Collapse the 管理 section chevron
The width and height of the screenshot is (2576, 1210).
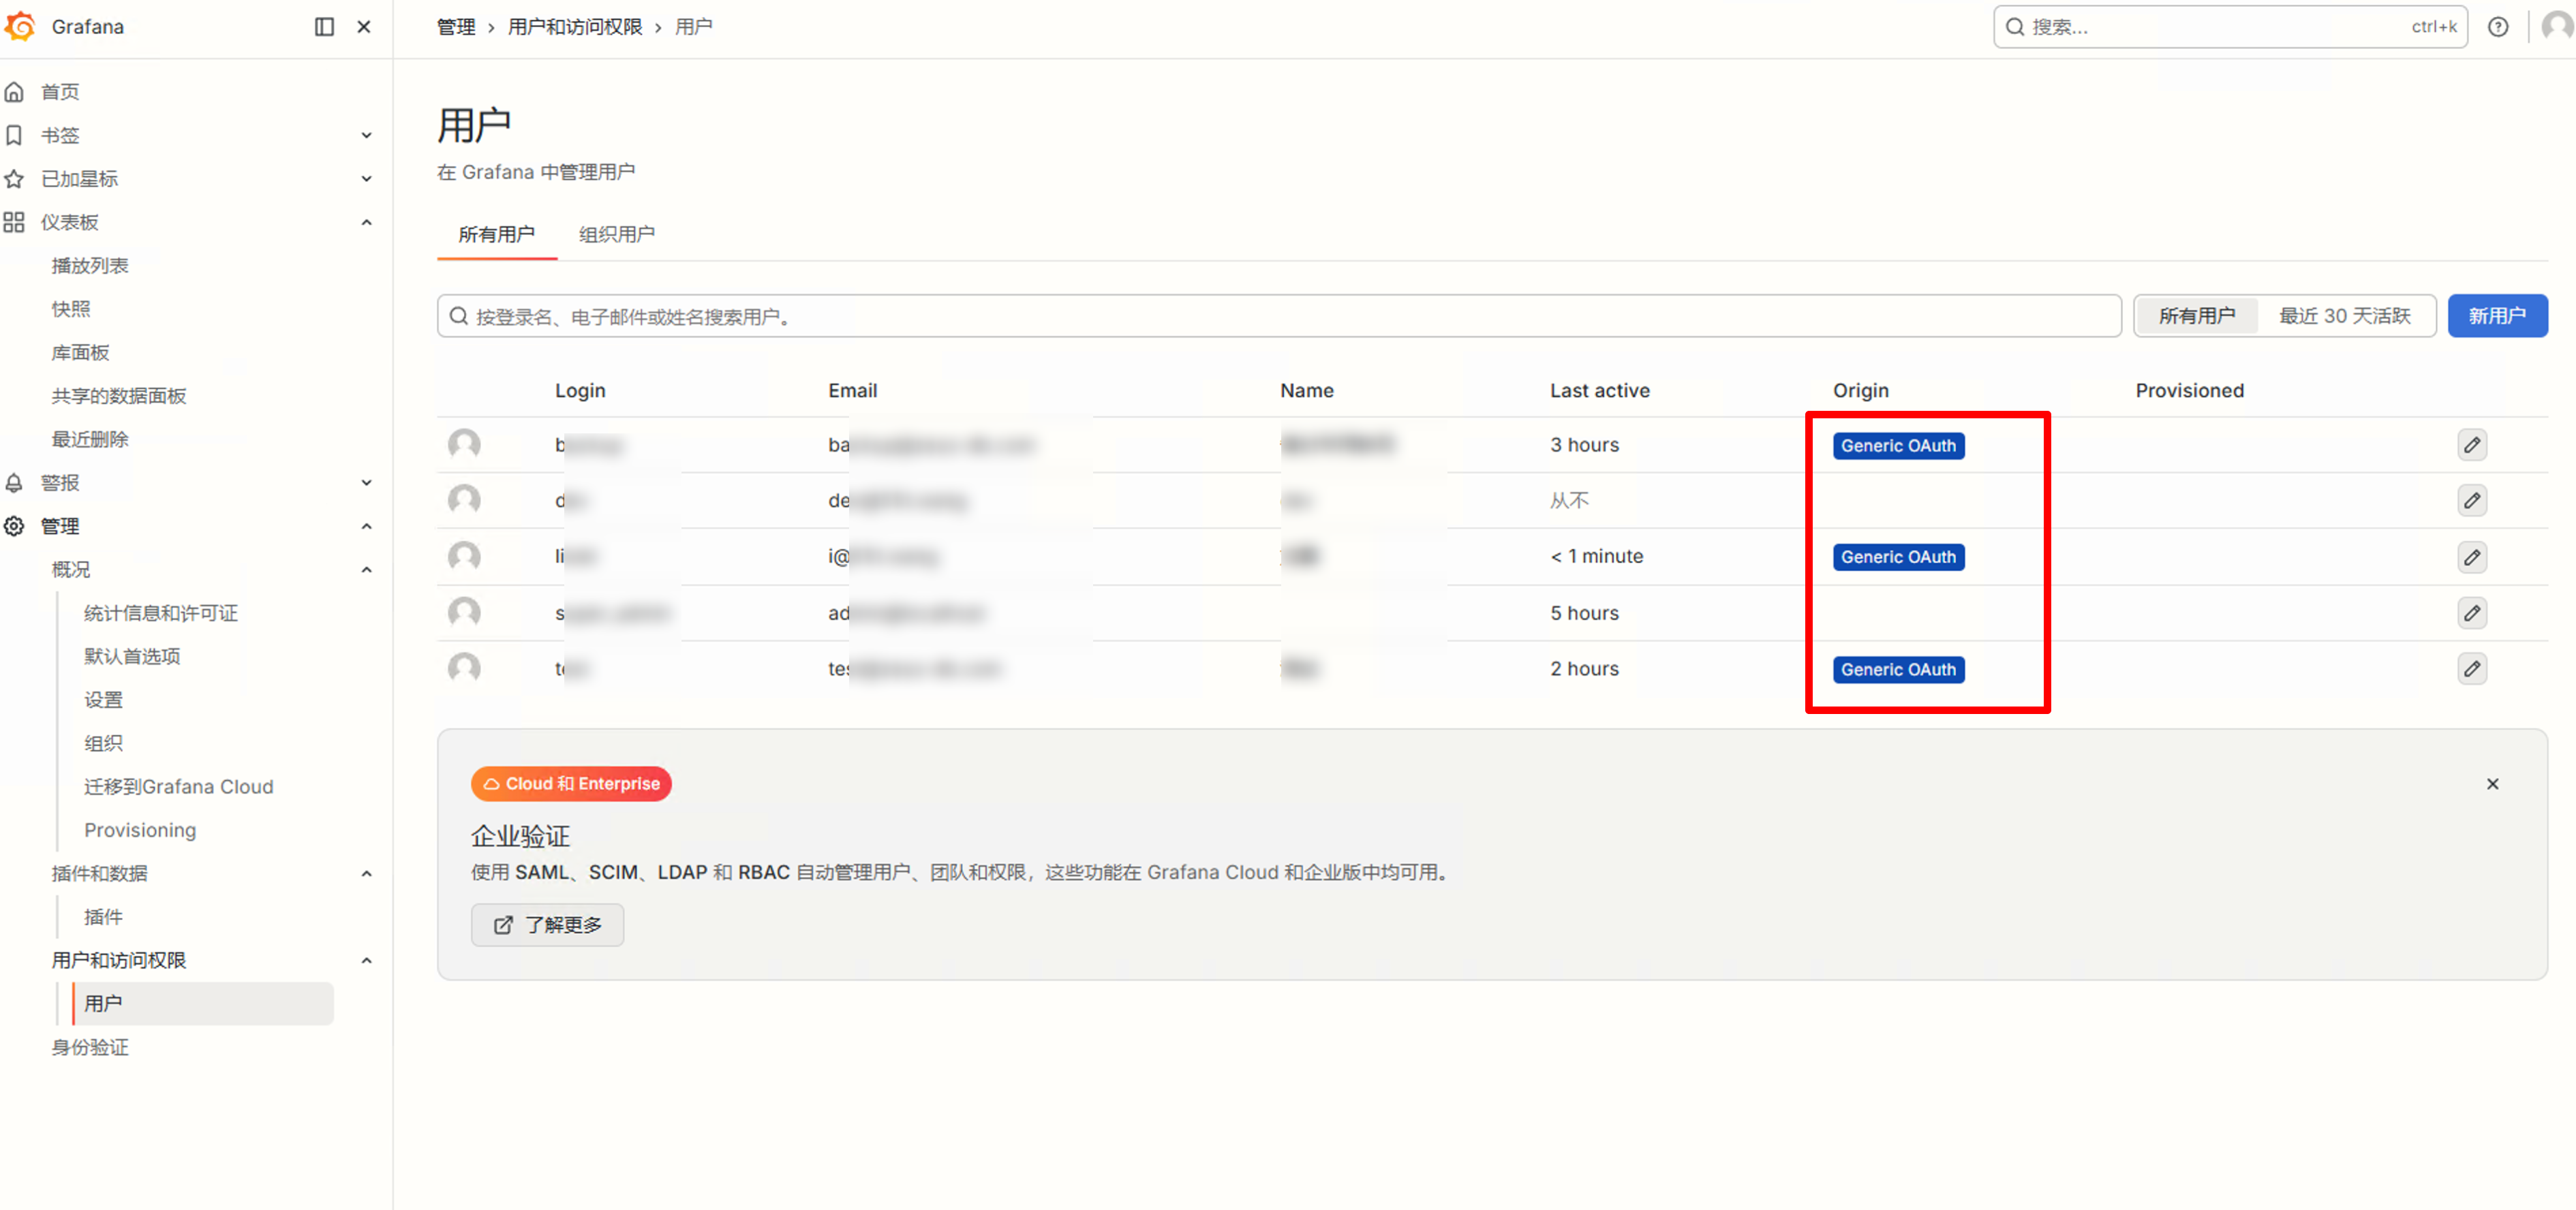366,526
